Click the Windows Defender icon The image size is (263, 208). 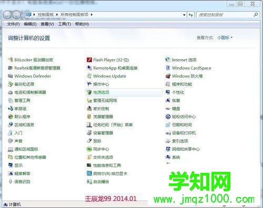(x=11, y=76)
